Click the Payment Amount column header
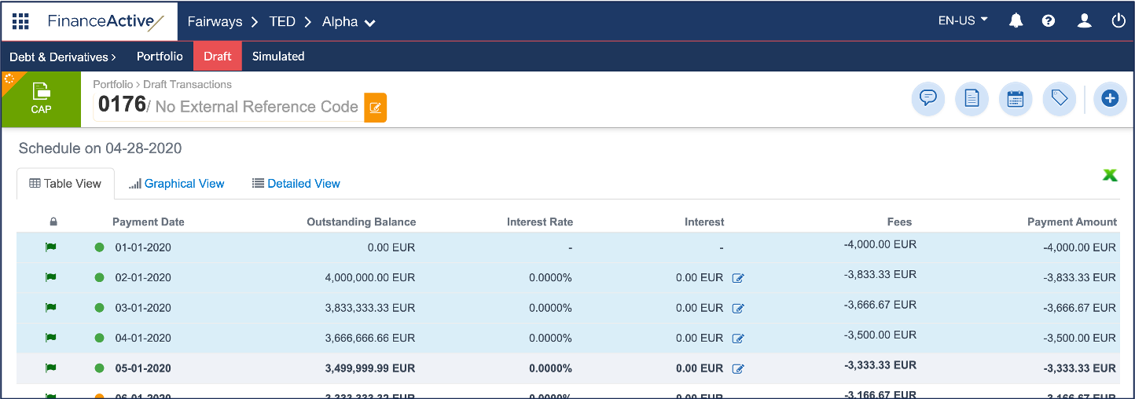 1072,222
